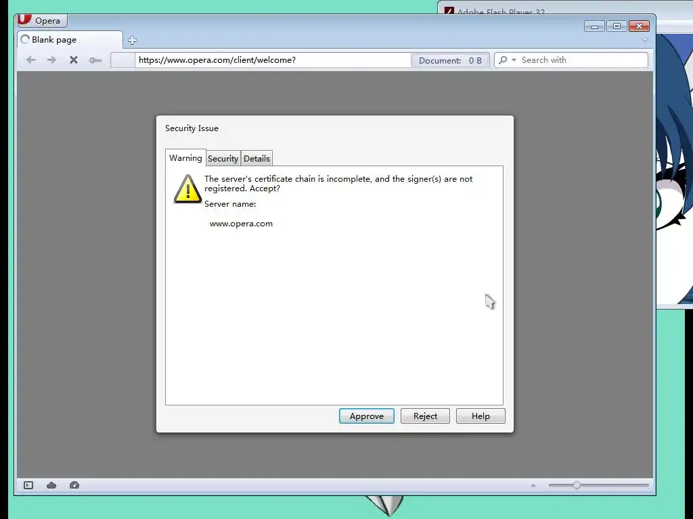Select the Blank page tab

coord(70,40)
